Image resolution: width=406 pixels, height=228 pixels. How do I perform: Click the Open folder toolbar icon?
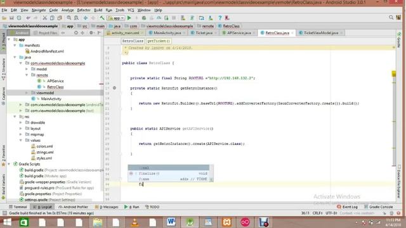click(x=4, y=18)
